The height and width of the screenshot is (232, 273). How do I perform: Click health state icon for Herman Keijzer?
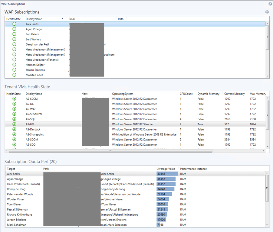click(14, 65)
